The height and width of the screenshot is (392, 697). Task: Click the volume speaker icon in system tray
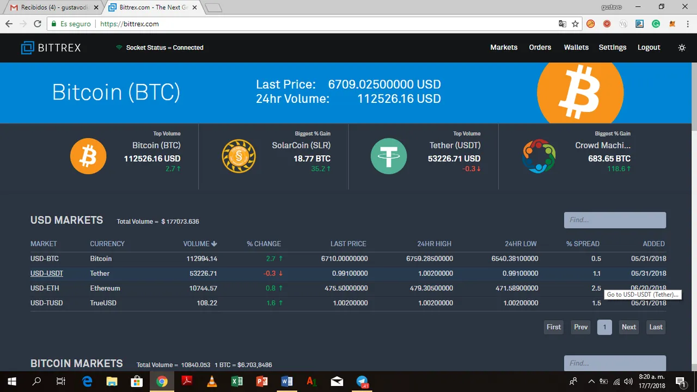[628, 381]
